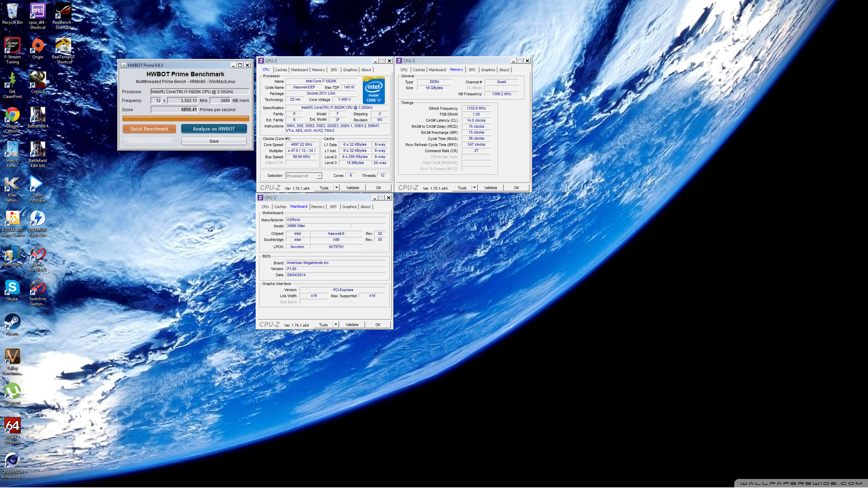
Task: Click NB Frequency 1399.2 MHz value
Action: 501,94
